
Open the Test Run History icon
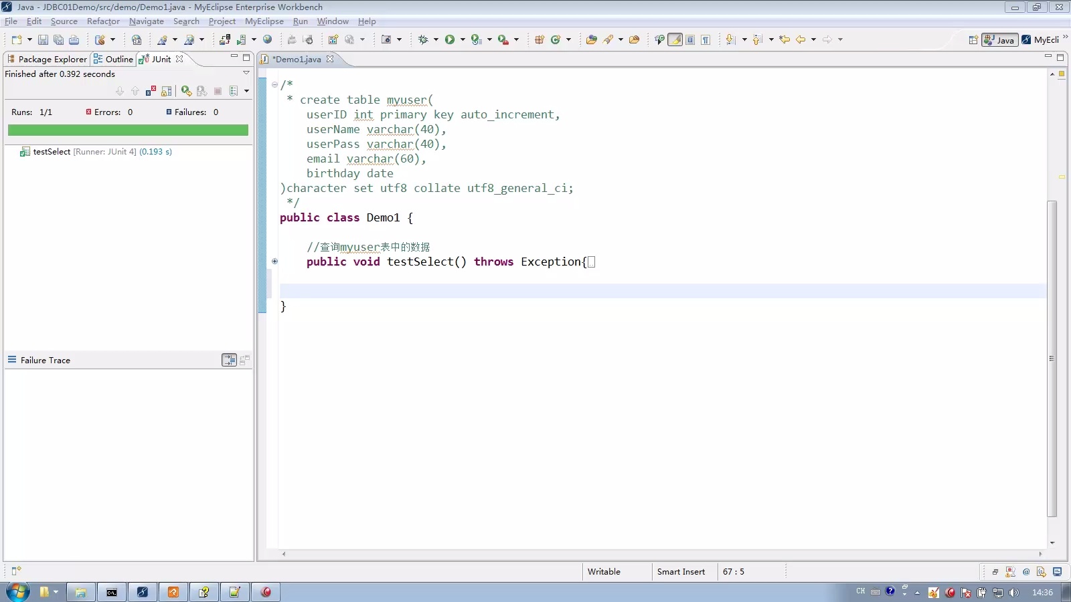pyautogui.click(x=234, y=91)
